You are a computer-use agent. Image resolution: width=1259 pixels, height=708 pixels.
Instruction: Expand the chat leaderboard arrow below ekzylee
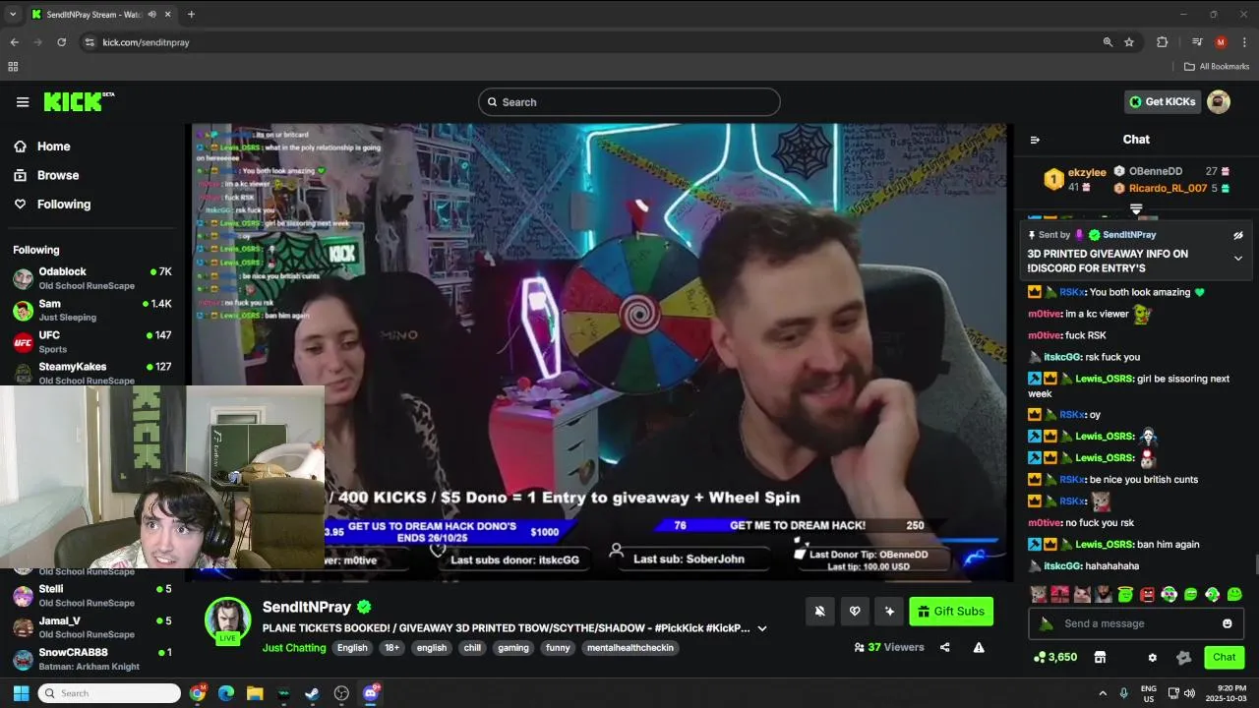[x=1136, y=209]
